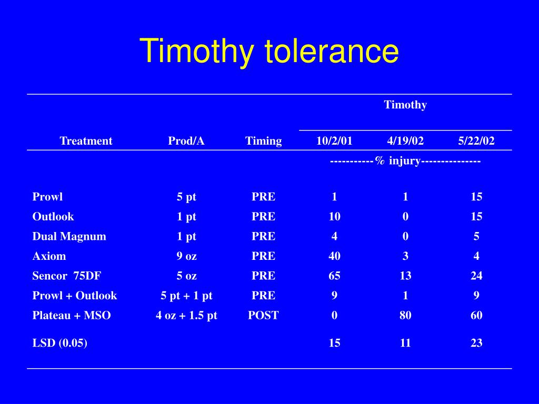The height and width of the screenshot is (404, 539).
Task: Click the 'Prod/A' column header
Action: point(186,141)
